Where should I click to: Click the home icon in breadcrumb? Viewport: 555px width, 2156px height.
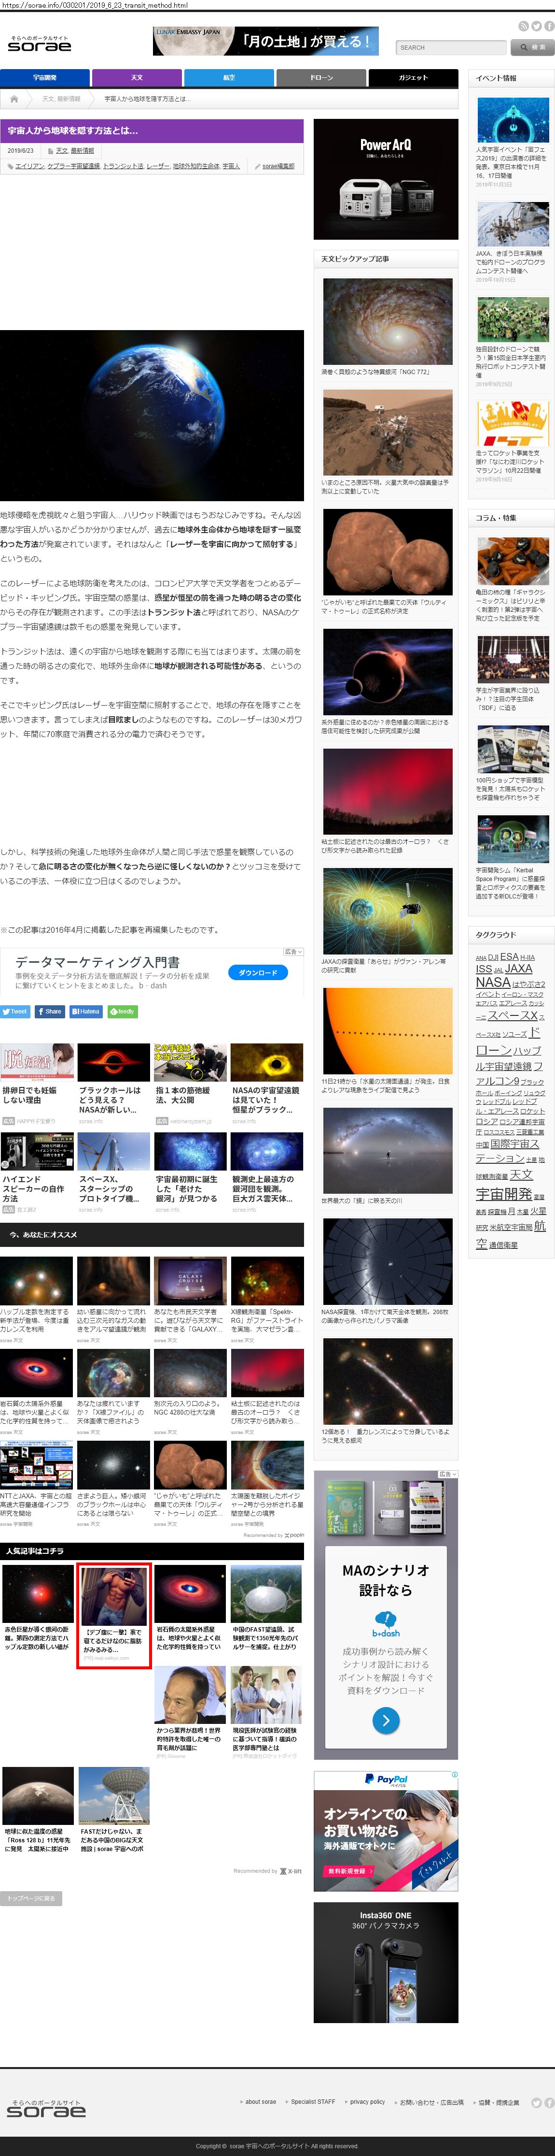click(14, 99)
